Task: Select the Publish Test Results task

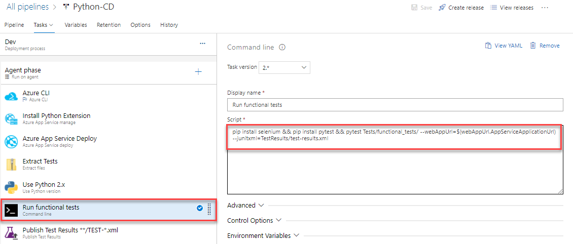Action: pos(108,233)
